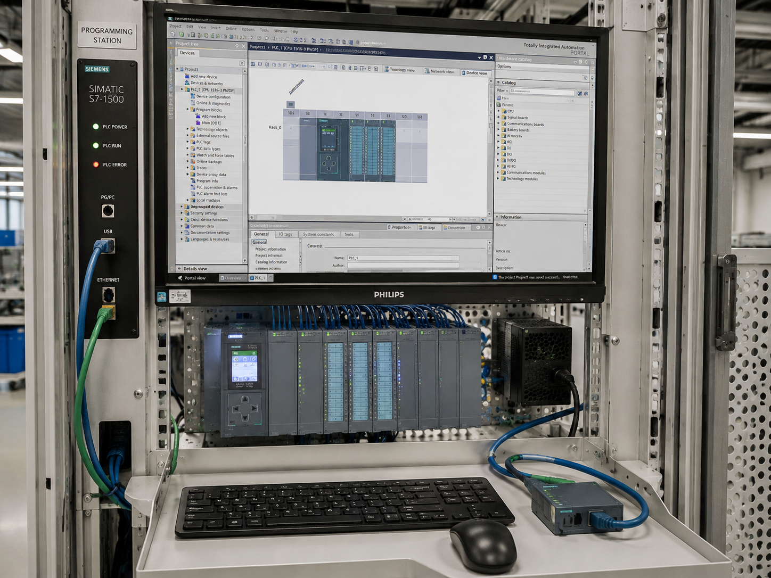Select Catalog information in properties list
Image resolution: width=771 pixels, height=578 pixels.
(x=271, y=262)
